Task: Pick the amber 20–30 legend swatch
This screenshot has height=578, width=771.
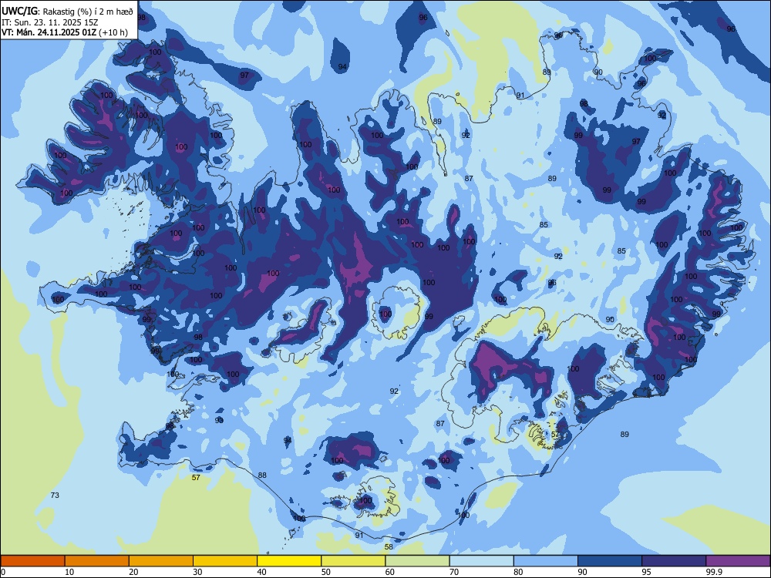Action: [x=161, y=561]
